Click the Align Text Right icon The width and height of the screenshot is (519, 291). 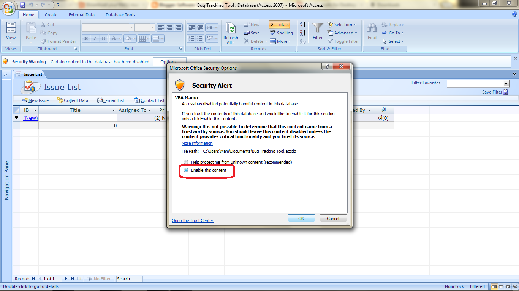tap(179, 28)
